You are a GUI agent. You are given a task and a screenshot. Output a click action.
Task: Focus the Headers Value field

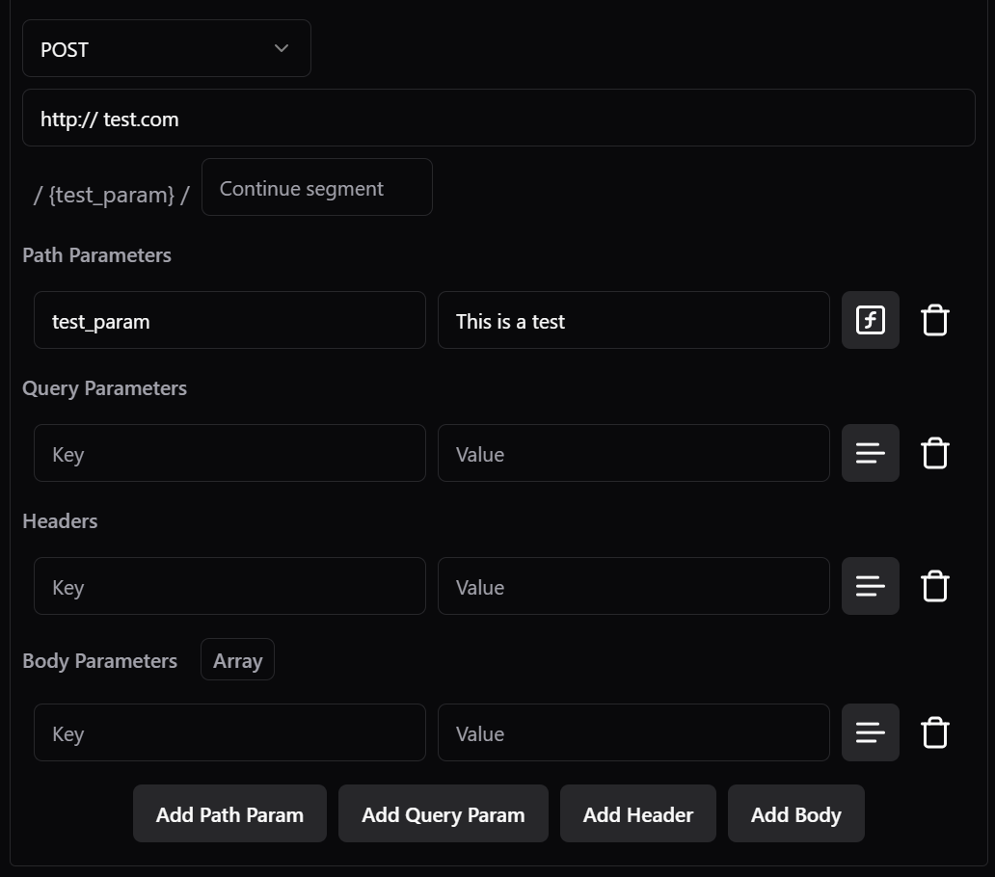click(632, 587)
